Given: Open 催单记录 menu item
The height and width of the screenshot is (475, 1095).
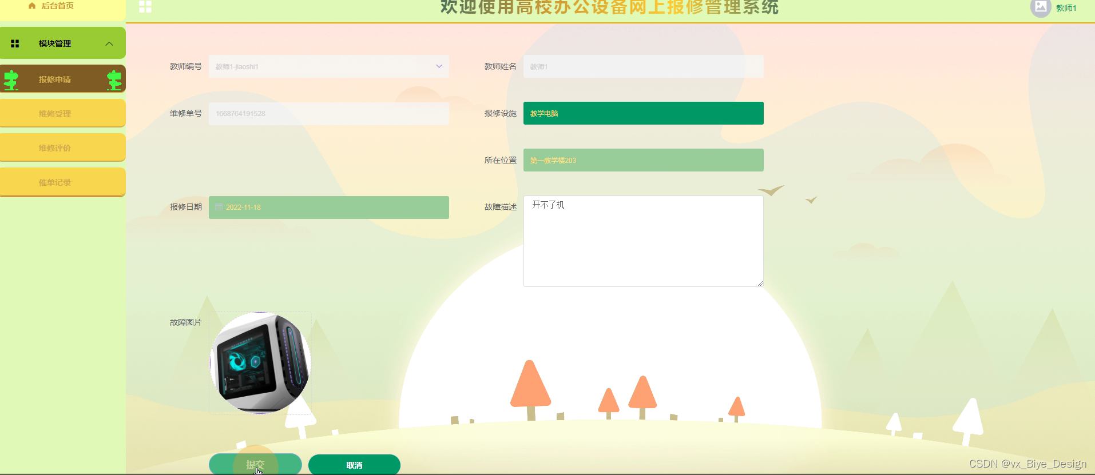Looking at the screenshot, I should click(x=63, y=182).
